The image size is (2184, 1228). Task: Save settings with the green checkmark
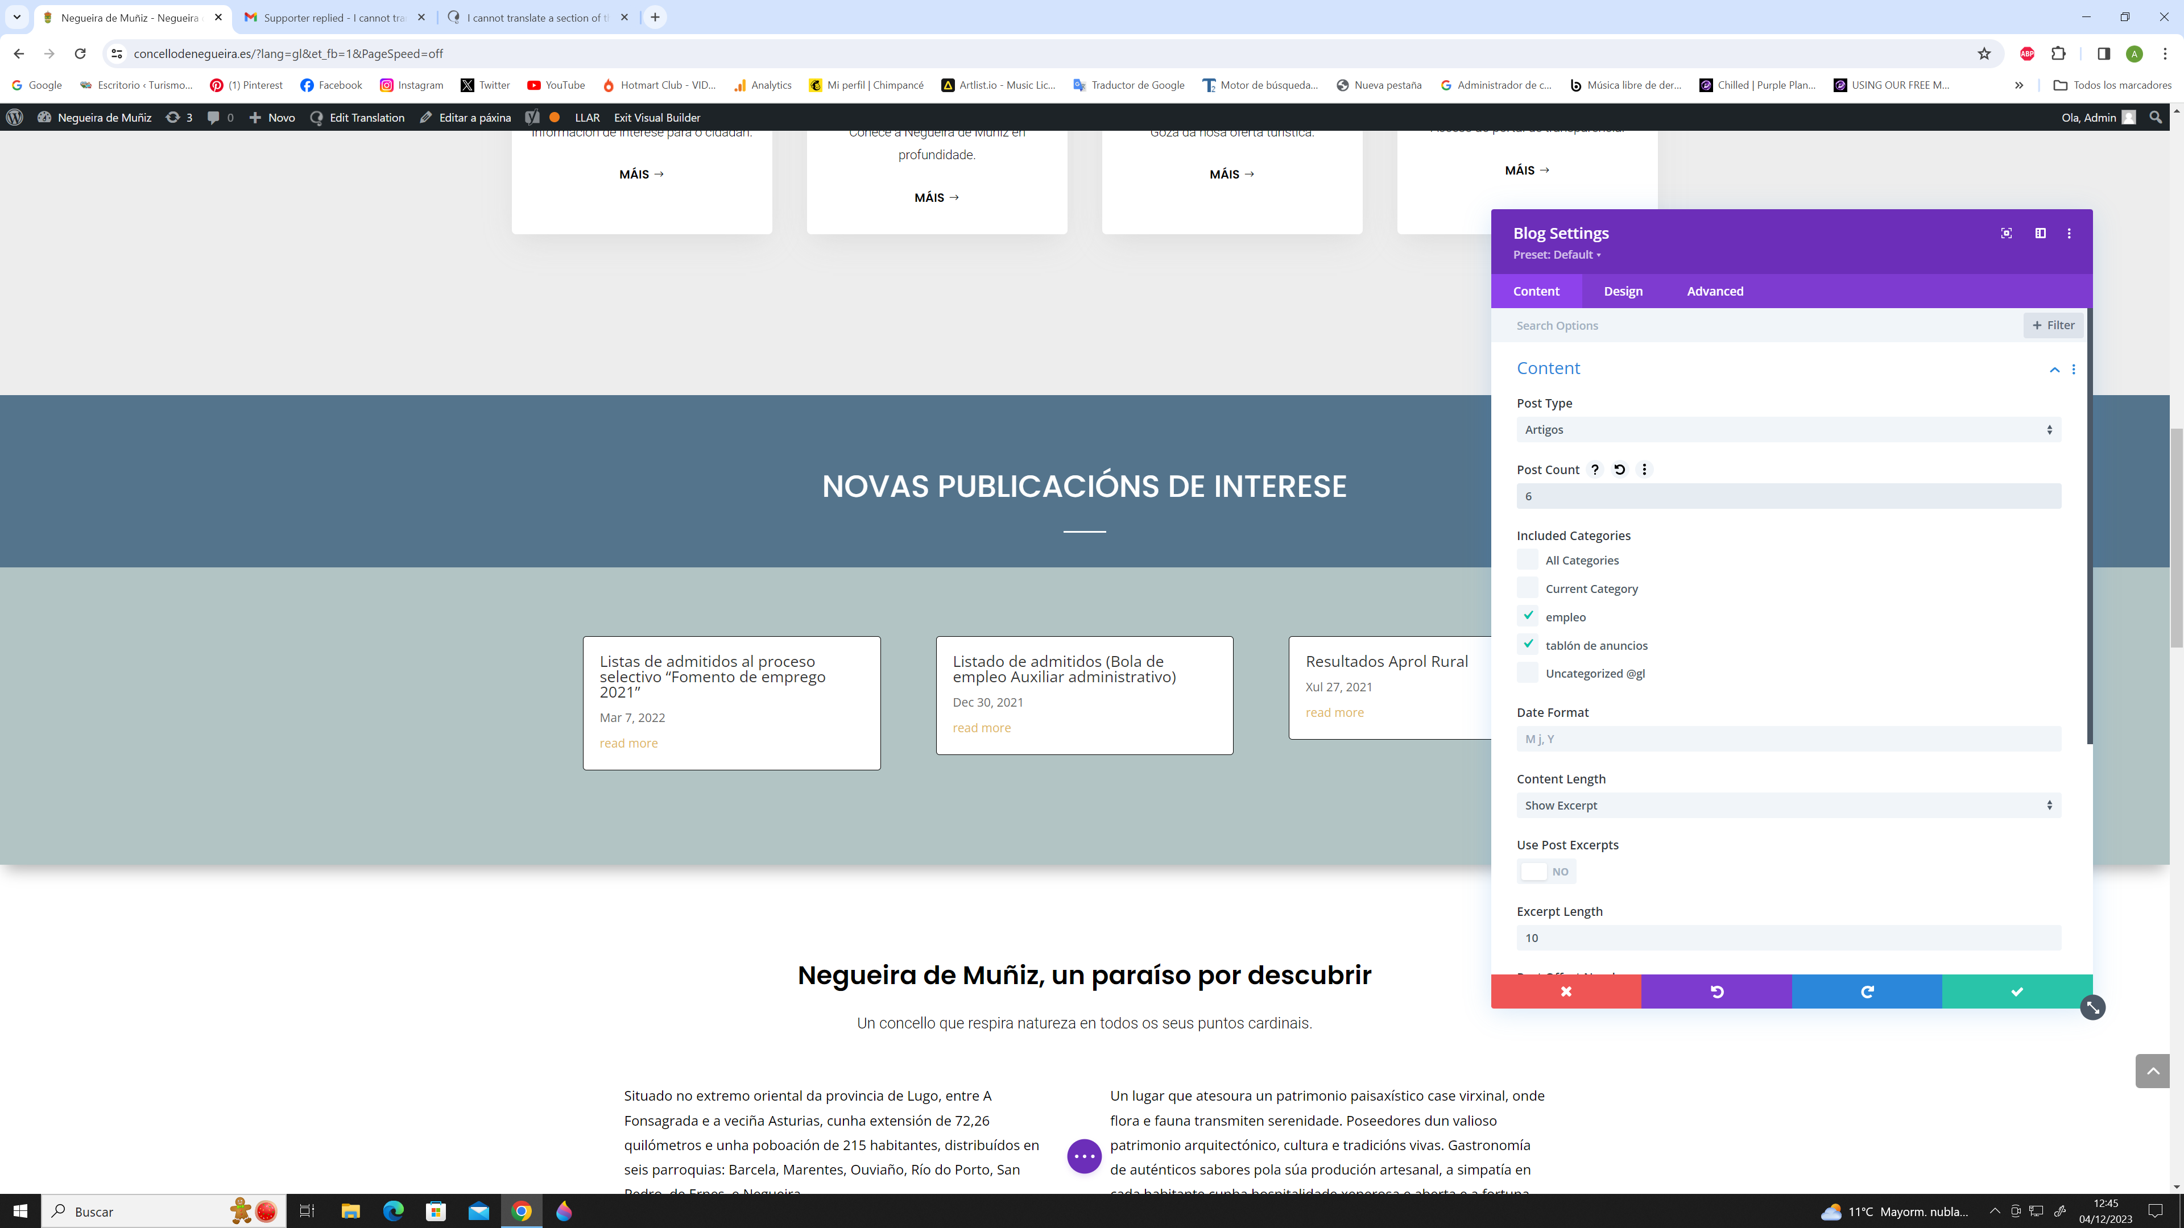(2016, 991)
